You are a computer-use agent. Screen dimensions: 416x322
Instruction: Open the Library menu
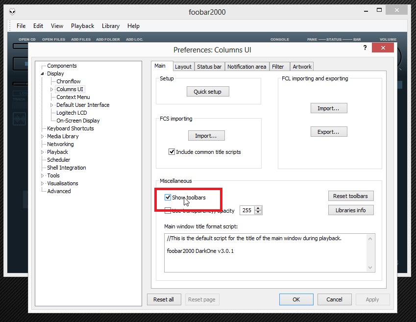pos(111,26)
